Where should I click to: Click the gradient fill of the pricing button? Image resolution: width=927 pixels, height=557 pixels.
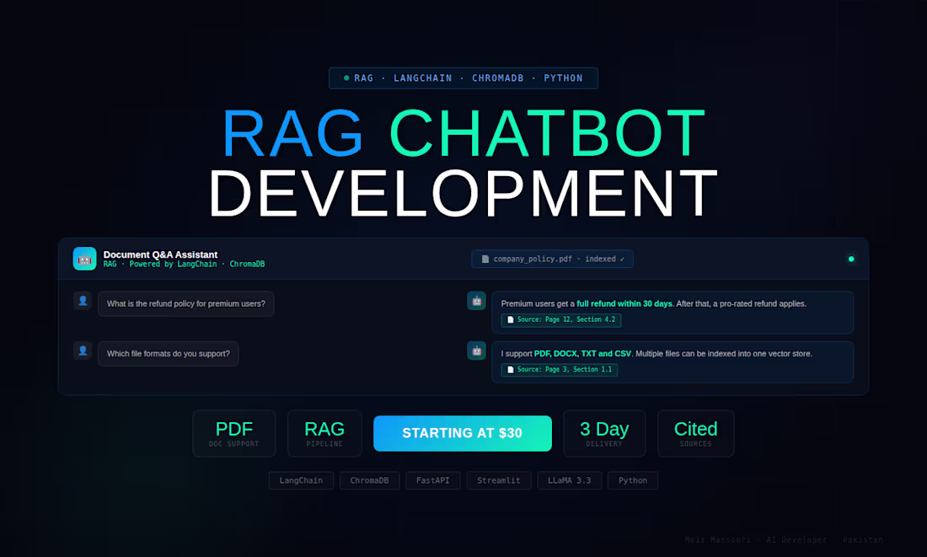463,433
